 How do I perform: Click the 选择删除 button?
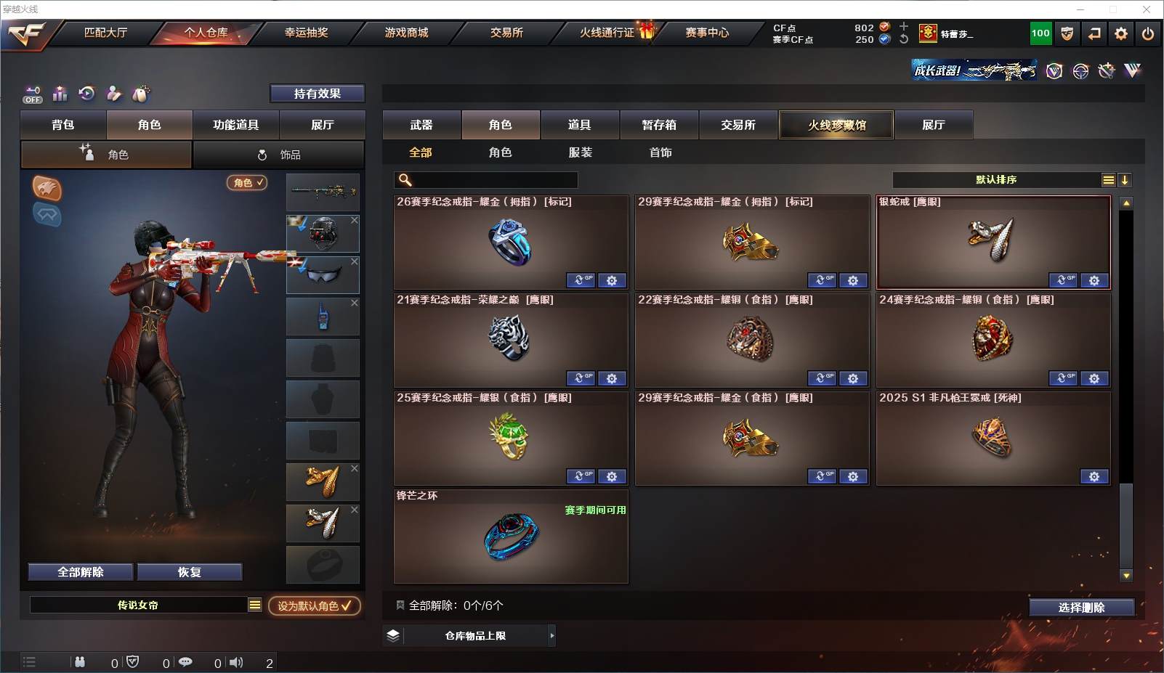tap(1082, 608)
